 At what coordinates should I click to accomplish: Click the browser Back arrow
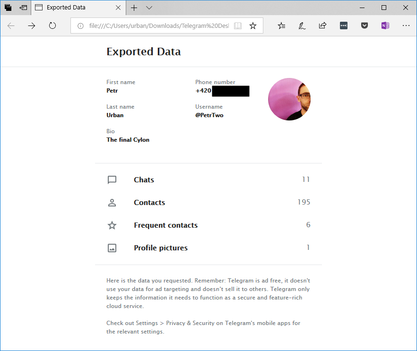coord(11,26)
